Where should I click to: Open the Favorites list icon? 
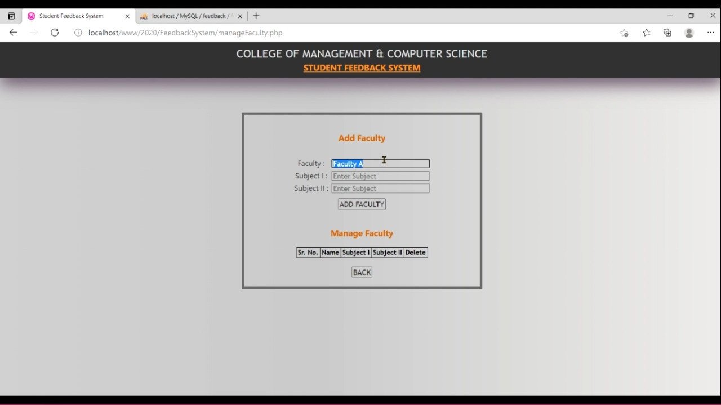click(646, 33)
